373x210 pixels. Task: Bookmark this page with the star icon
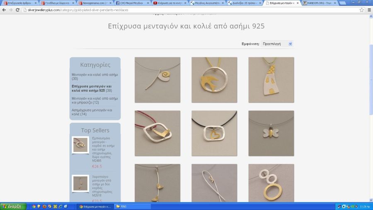[x=362, y=10]
